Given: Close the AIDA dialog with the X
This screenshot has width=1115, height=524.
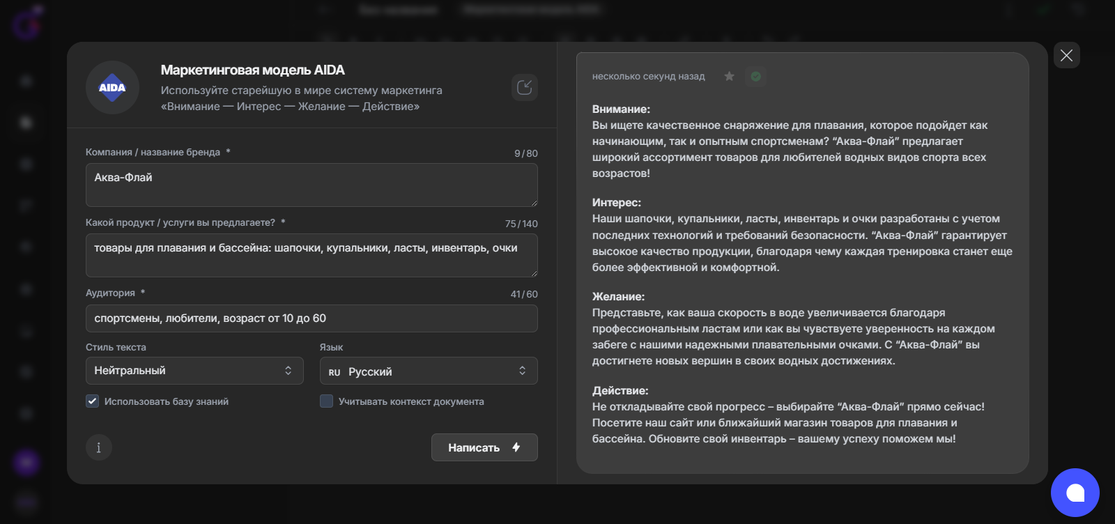Looking at the screenshot, I should [x=1066, y=55].
